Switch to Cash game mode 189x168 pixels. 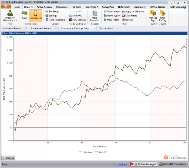(x=25, y=15)
